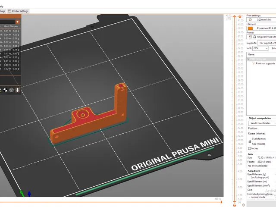Select the legend row showing 1.71 g
Viewport: 276px width, 207px height.
tap(9, 42)
